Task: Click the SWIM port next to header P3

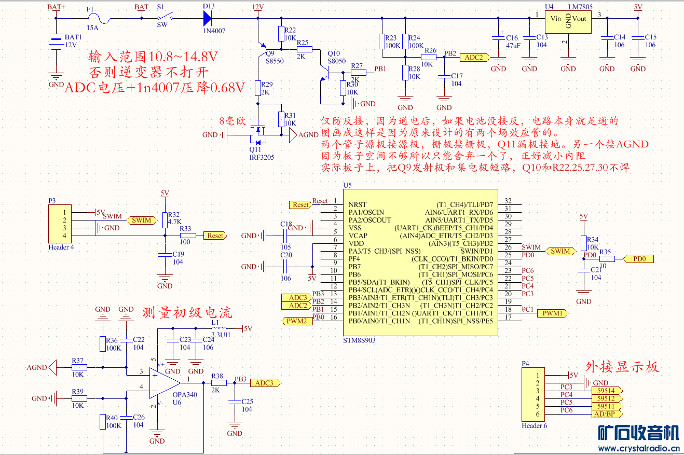Action: point(143,220)
